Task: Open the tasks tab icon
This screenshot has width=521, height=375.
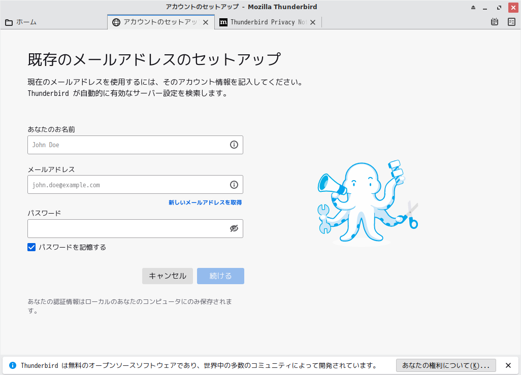Action: tap(511, 22)
